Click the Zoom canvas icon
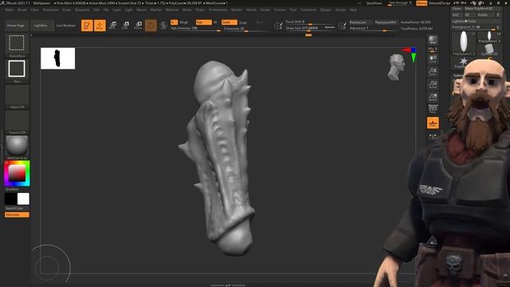Screen dimensions: 510x287 (433, 72)
